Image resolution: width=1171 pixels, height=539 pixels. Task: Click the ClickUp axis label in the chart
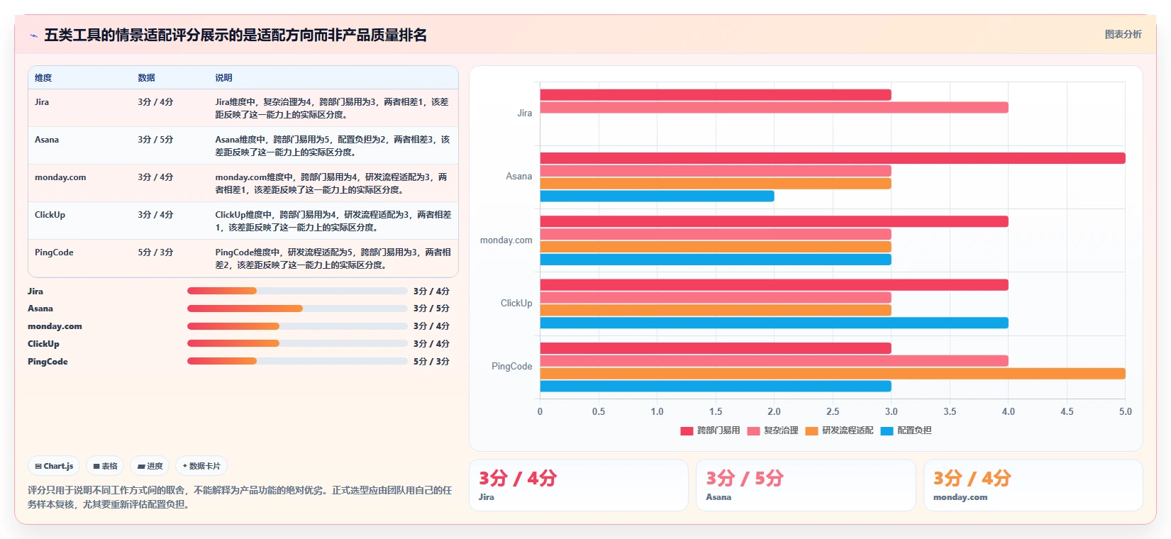click(x=516, y=304)
